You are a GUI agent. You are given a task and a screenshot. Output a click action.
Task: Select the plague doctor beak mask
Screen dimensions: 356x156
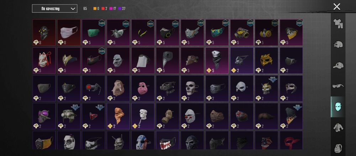pos(168,60)
